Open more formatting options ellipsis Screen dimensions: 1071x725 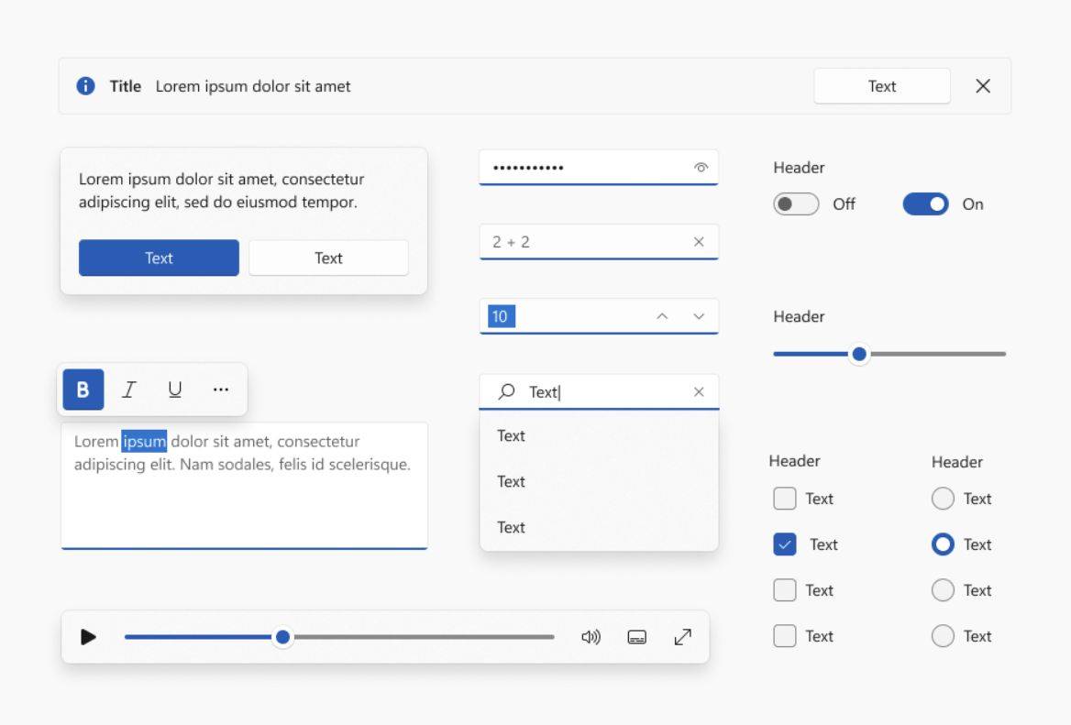221,390
